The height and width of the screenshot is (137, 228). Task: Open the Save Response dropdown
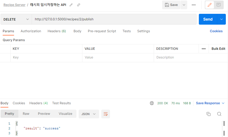pos(210,103)
